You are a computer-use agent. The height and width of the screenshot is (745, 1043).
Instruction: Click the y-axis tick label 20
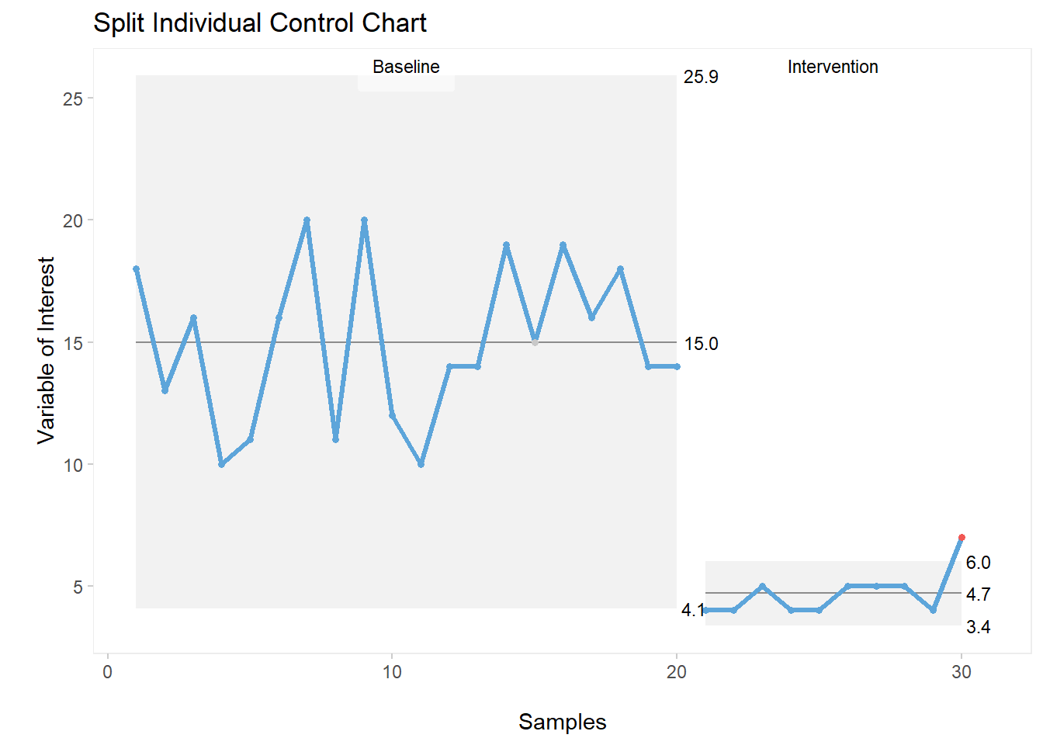(73, 220)
